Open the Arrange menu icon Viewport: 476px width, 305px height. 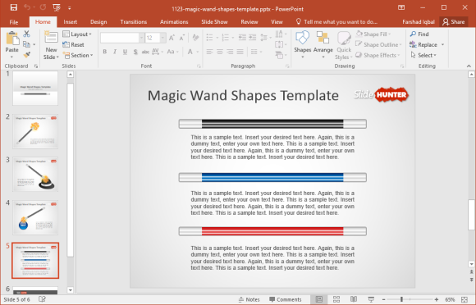point(323,45)
